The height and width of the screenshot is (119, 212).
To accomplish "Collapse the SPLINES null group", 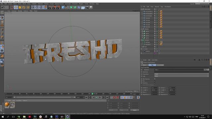I will pos(141,29).
